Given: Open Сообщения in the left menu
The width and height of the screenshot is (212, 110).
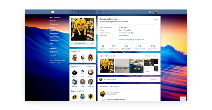Looking at the screenshot, I should click(x=54, y=24).
